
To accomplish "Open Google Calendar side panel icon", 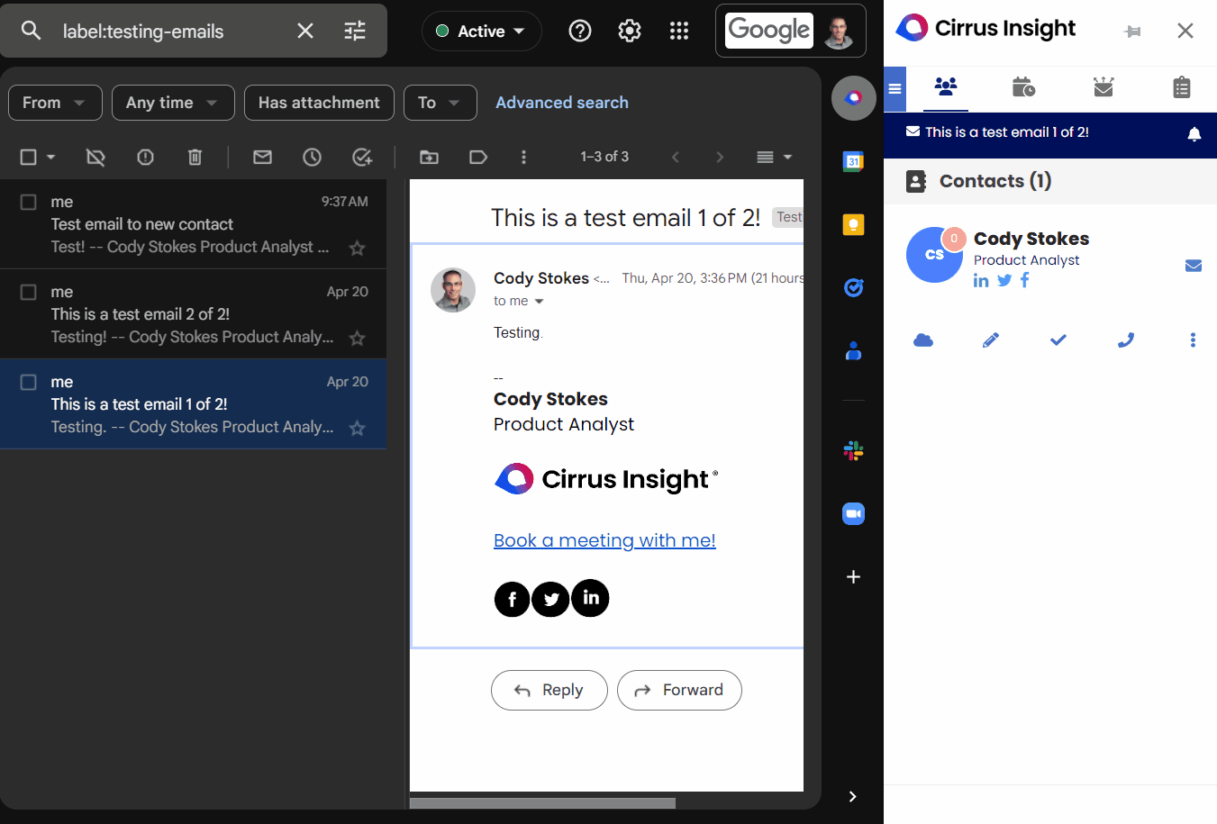I will (854, 162).
